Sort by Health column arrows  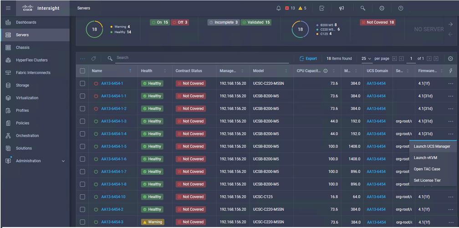click(x=165, y=71)
